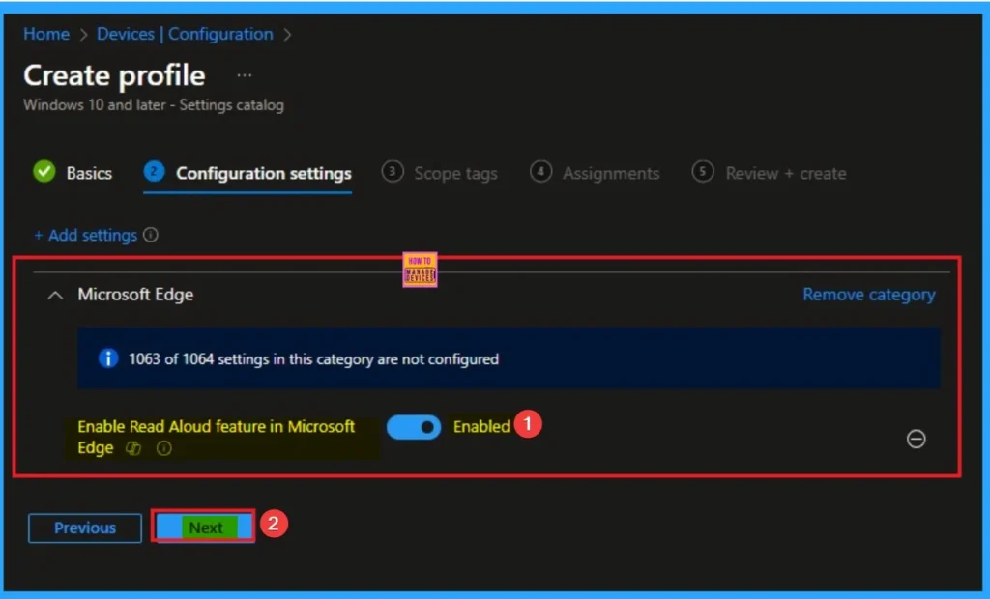Click the Previous button
The height and width of the screenshot is (599, 990).
[85, 528]
